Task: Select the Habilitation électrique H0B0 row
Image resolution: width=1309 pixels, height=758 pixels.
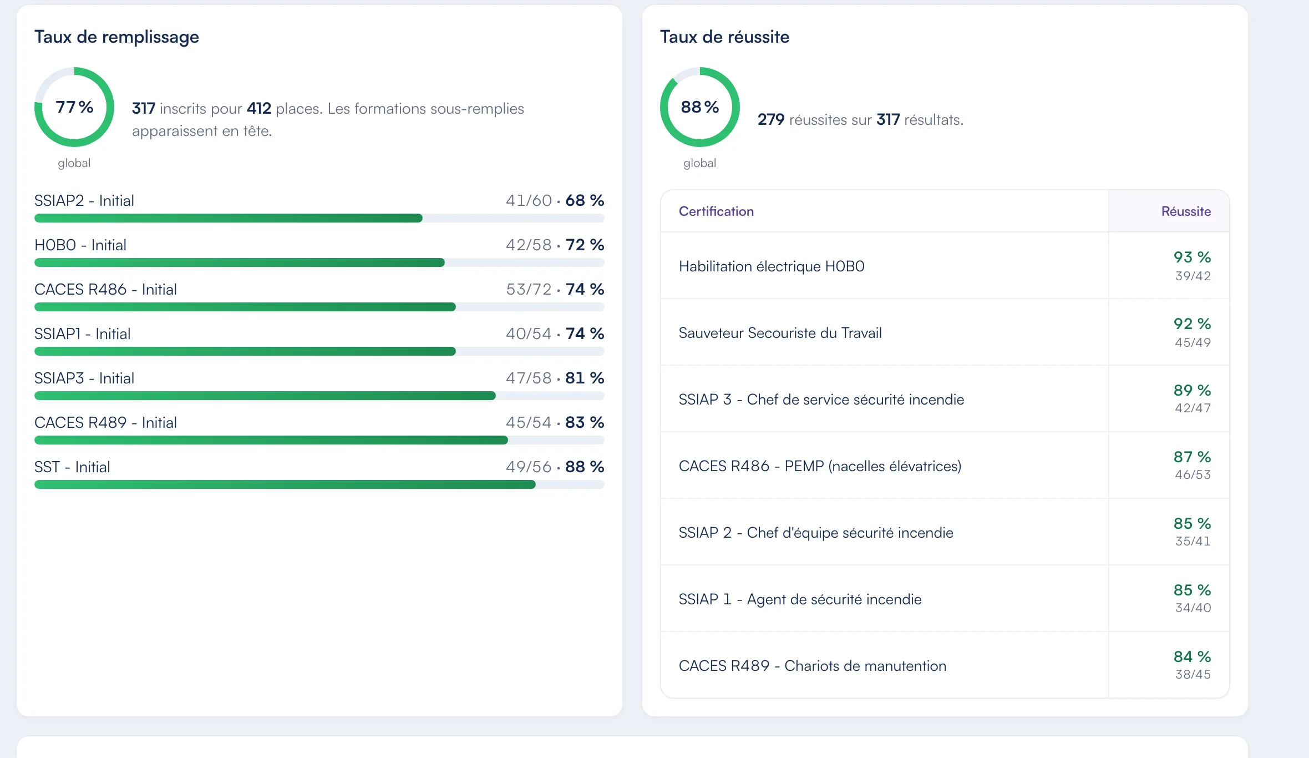Action: coord(945,266)
